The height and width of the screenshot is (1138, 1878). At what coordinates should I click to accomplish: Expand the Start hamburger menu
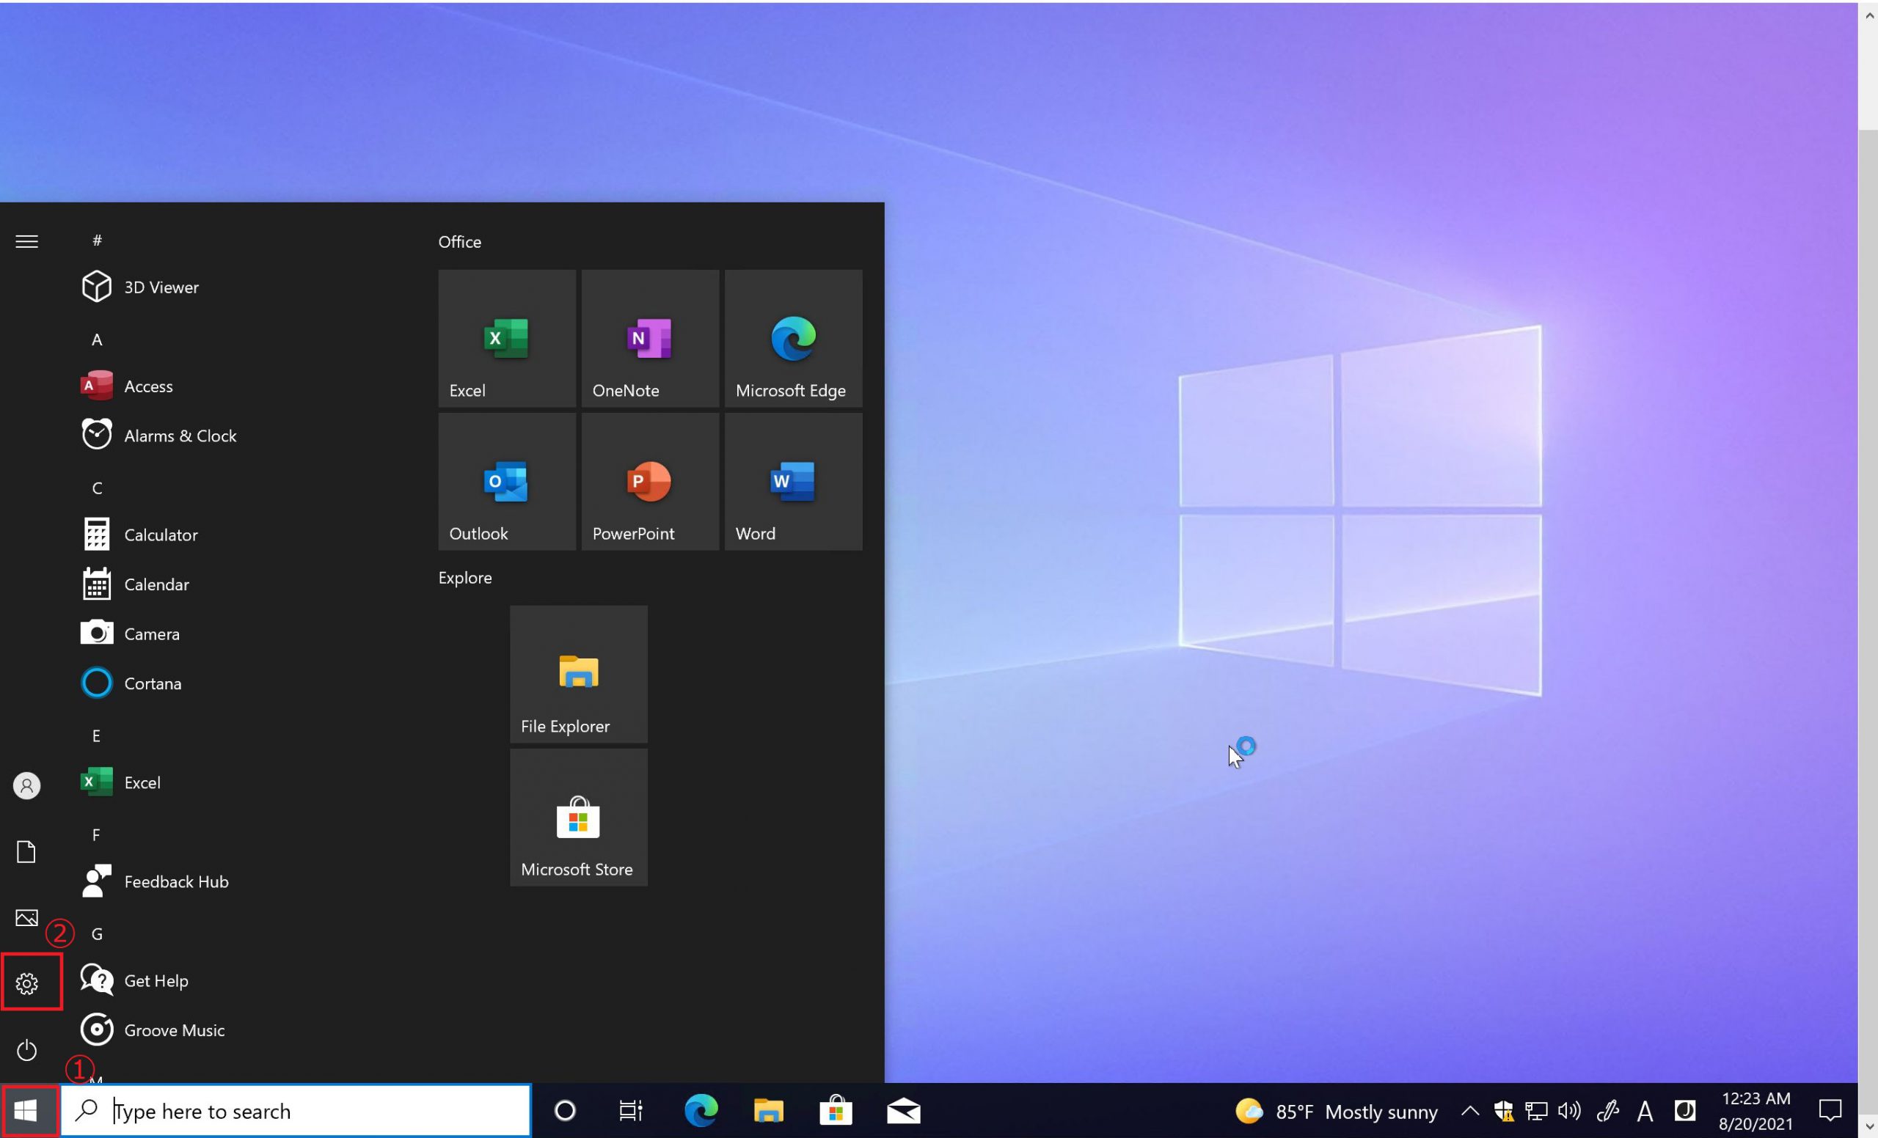(x=27, y=241)
